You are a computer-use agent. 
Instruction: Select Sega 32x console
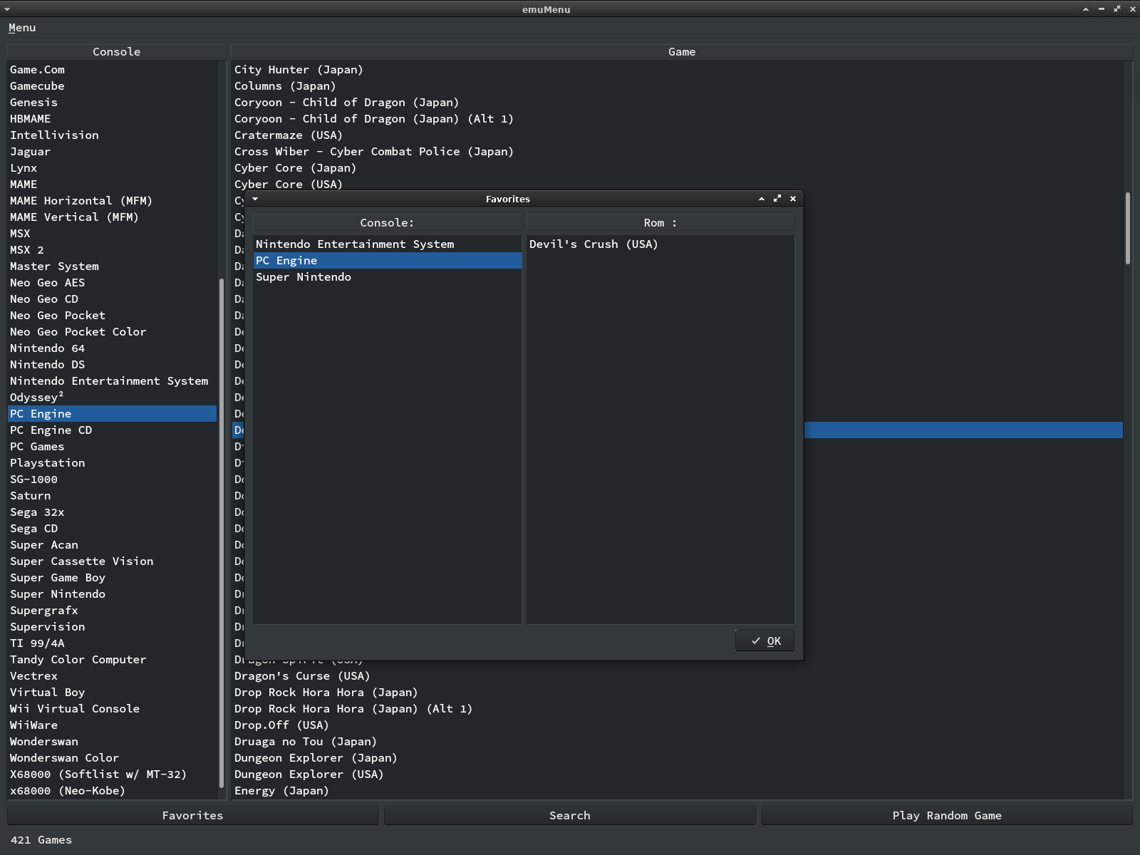click(x=112, y=512)
